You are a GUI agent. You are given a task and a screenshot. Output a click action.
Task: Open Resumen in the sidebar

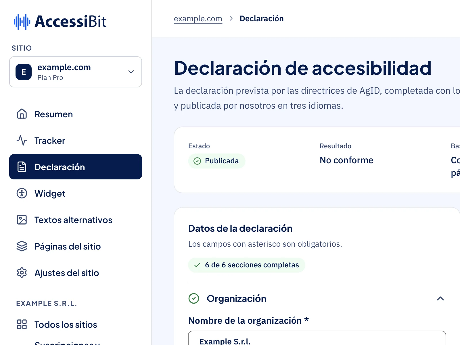tap(76, 114)
